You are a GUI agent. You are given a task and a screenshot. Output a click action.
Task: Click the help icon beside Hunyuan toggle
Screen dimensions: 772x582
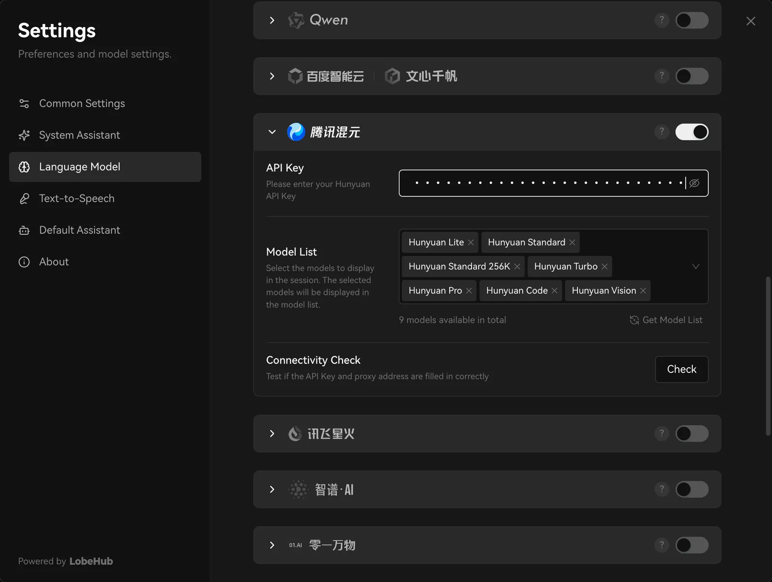coord(662,132)
